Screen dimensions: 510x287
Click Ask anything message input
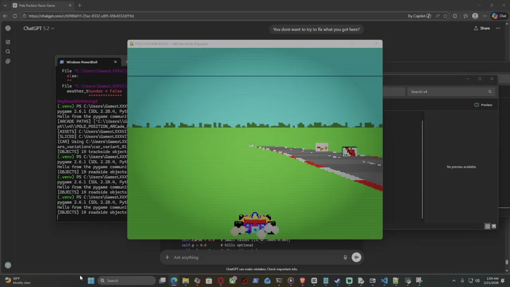click(x=255, y=257)
